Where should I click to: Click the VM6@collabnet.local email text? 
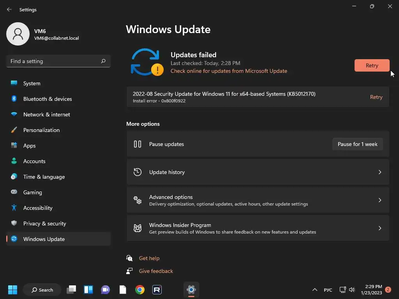coord(56,38)
